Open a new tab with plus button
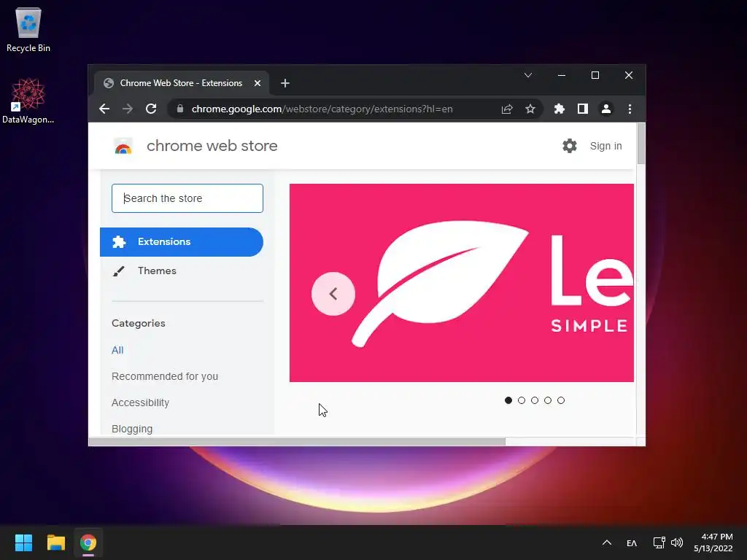Viewport: 747px width, 560px height. tap(285, 83)
